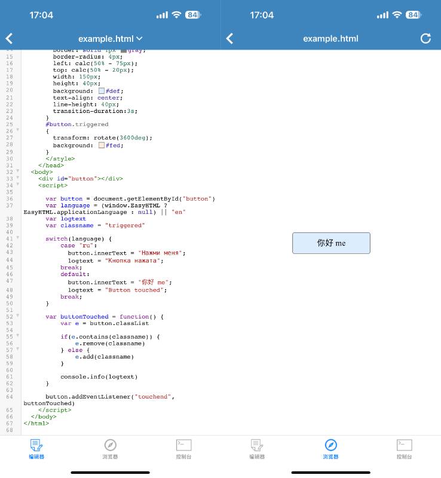Select the active 浏览器 tab in the browser screen

[330, 449]
